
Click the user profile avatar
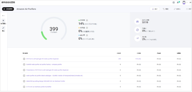pos(184,2)
